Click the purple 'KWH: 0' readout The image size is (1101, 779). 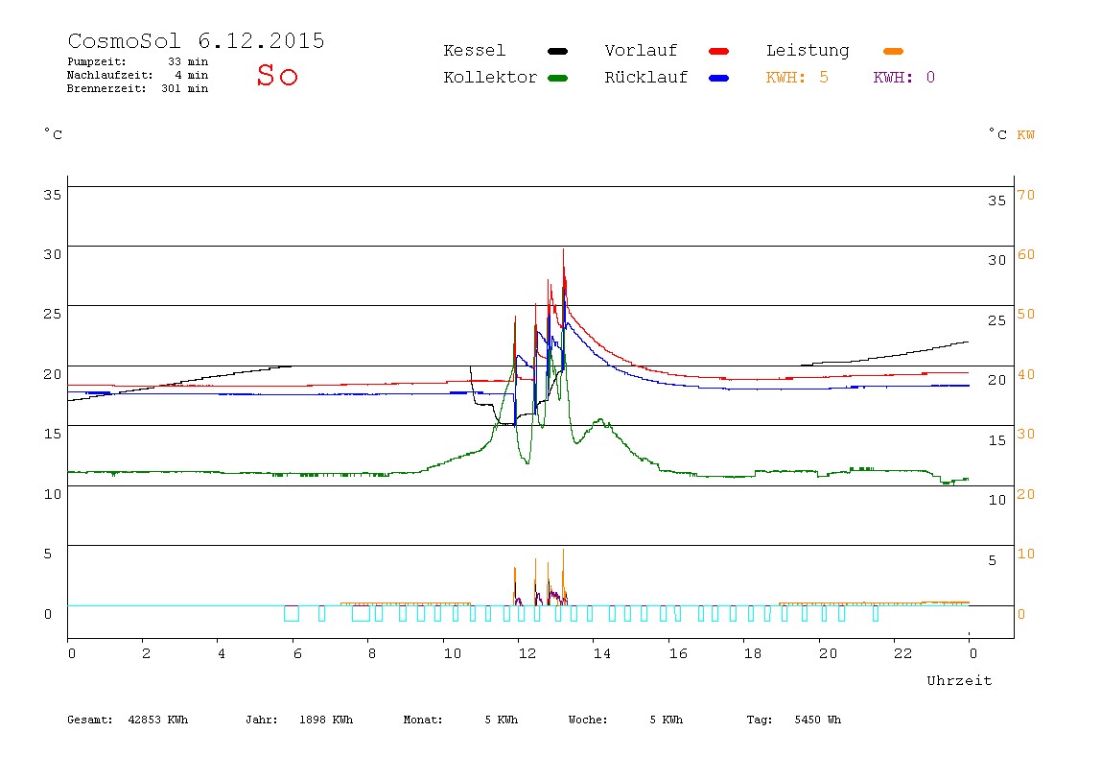[x=903, y=78]
